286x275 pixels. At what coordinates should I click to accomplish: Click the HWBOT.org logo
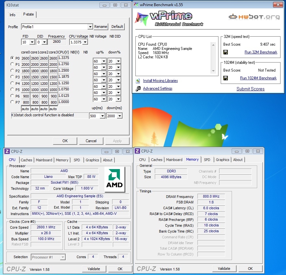tap(254, 17)
